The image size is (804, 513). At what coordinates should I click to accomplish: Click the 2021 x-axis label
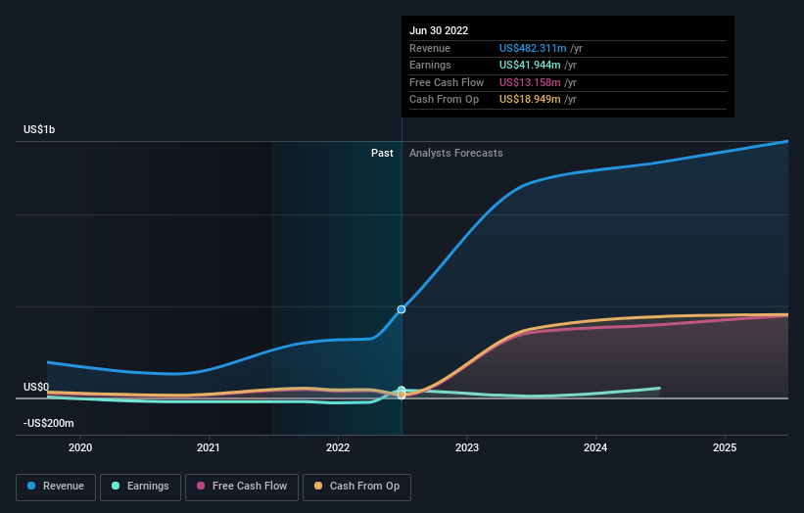[x=209, y=448]
